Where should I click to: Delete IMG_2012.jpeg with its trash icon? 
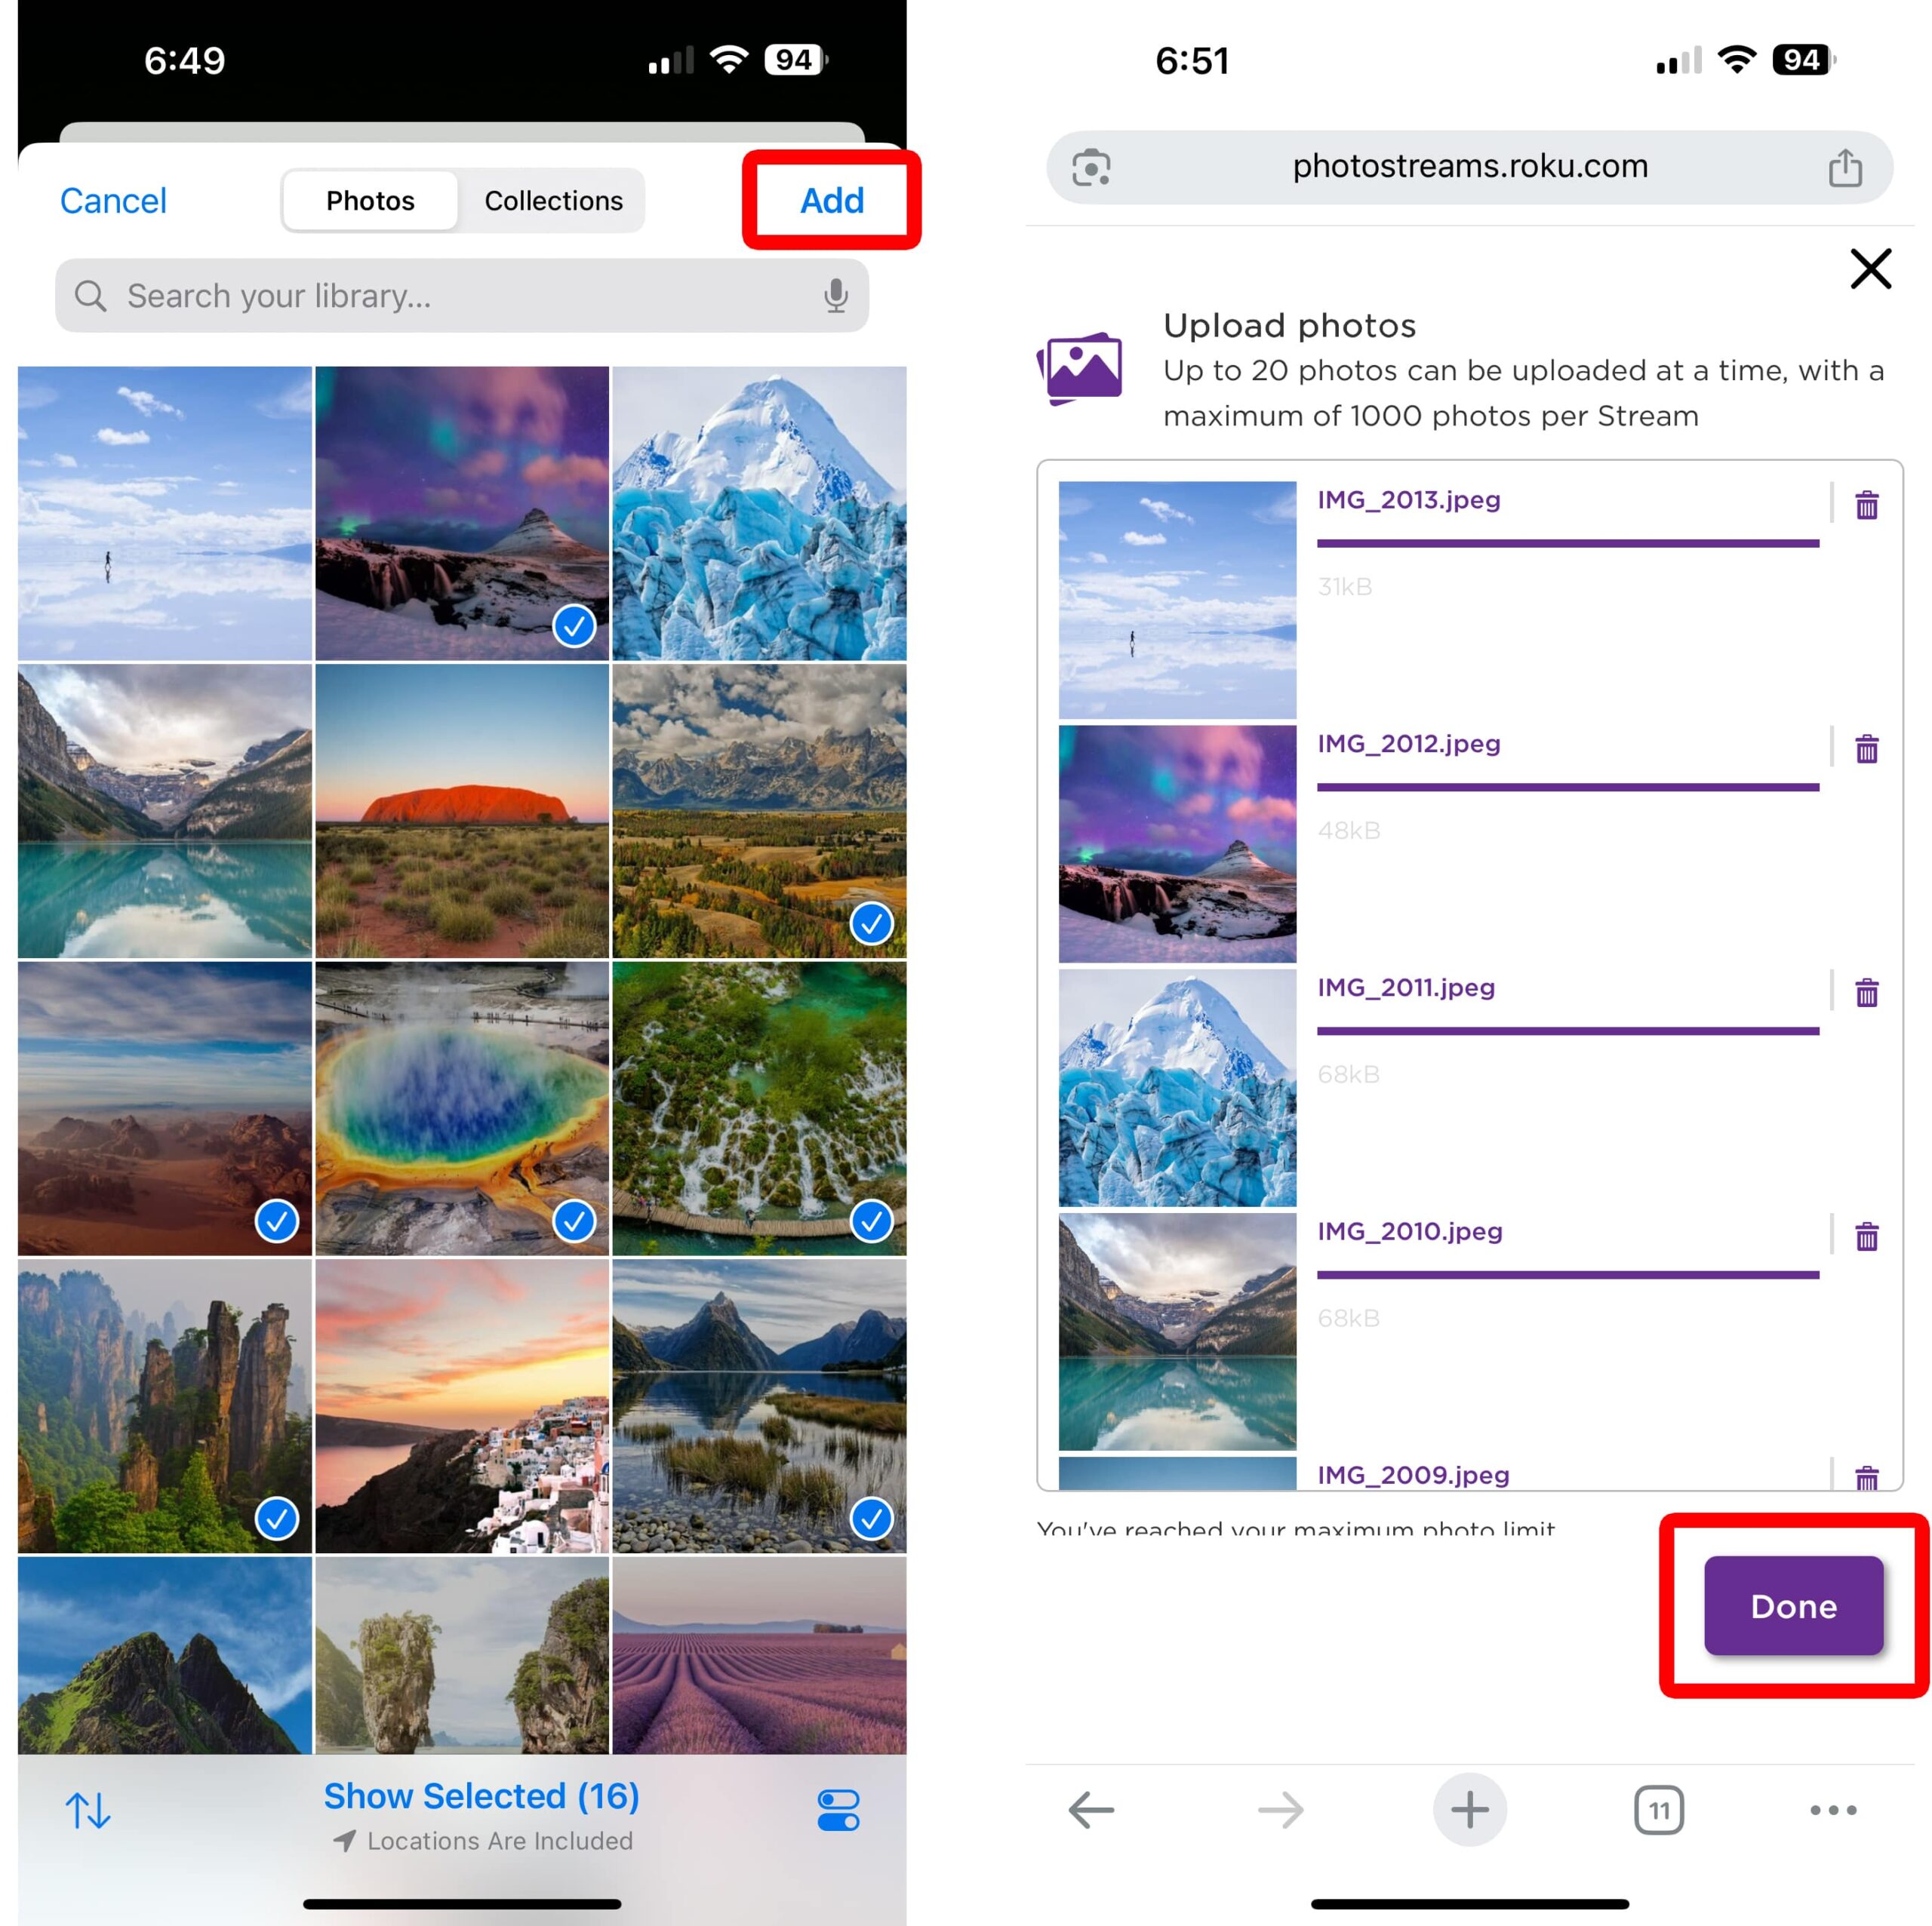1865,748
